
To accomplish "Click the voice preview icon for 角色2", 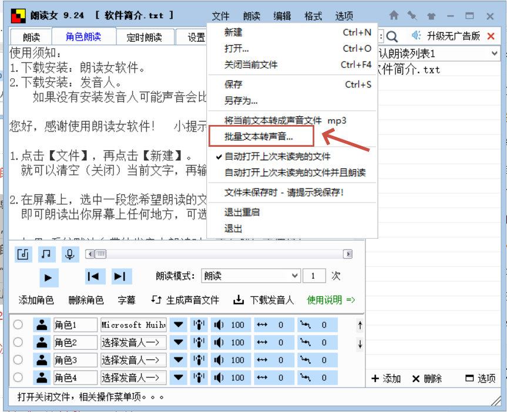I will (x=199, y=342).
